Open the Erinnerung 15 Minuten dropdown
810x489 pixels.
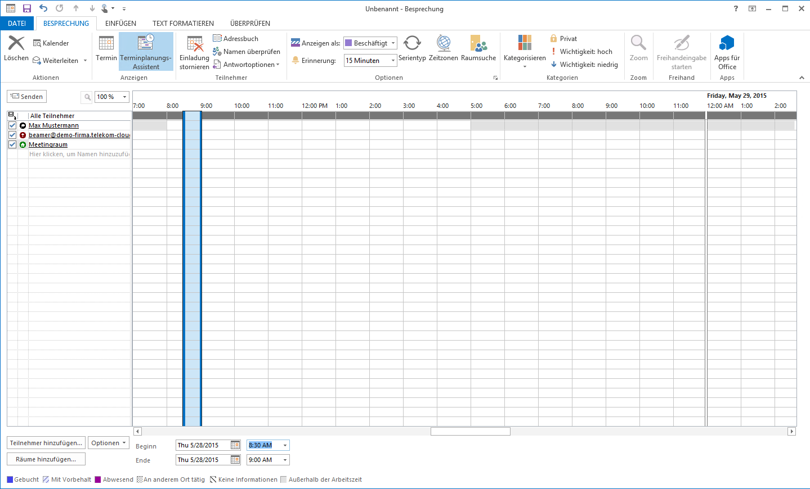click(393, 61)
